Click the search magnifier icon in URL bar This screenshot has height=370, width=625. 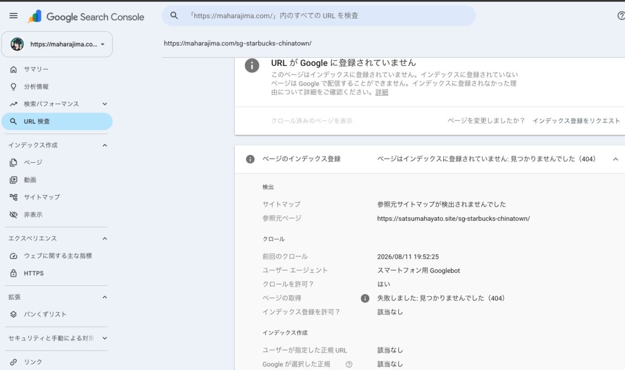[x=174, y=16]
